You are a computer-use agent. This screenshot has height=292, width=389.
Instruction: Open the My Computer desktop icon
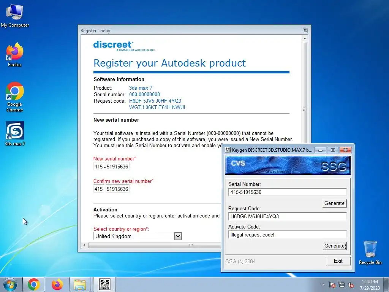15,16
